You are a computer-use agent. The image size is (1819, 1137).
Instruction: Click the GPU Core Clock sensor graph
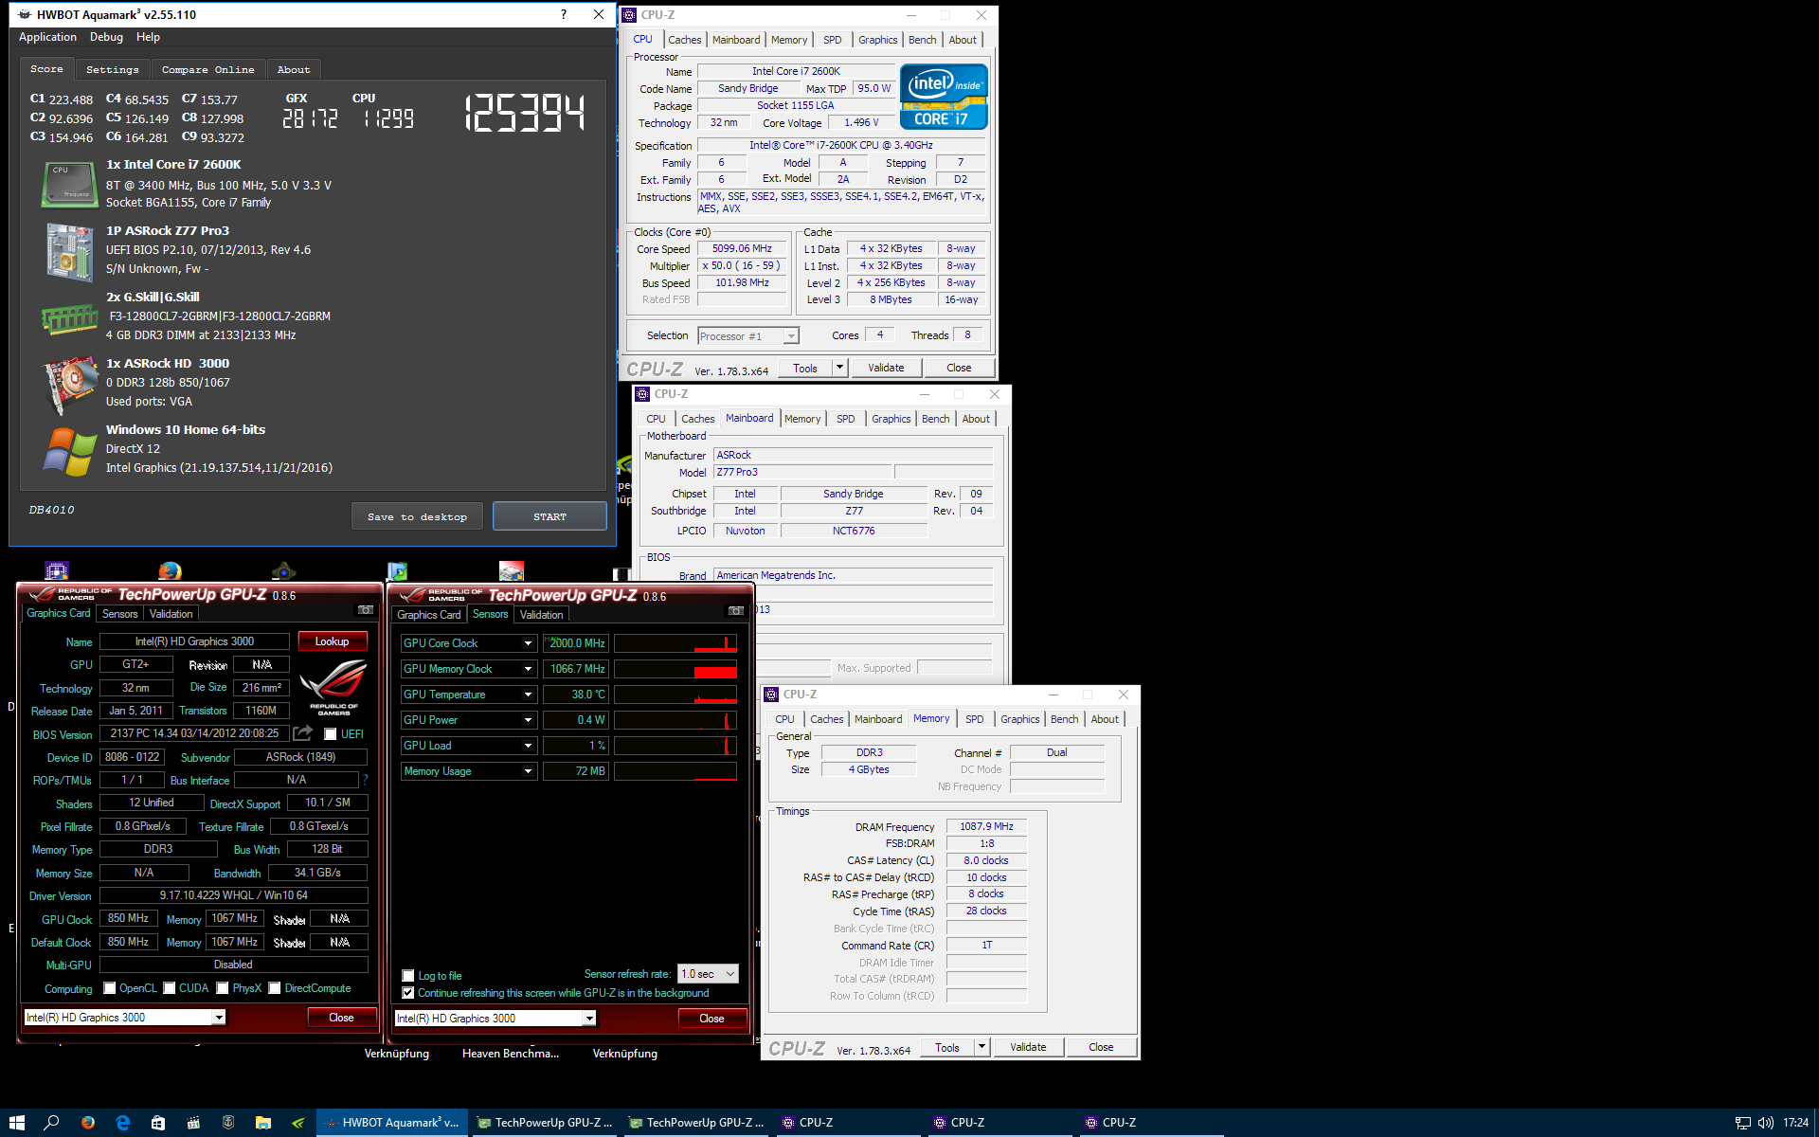675,643
